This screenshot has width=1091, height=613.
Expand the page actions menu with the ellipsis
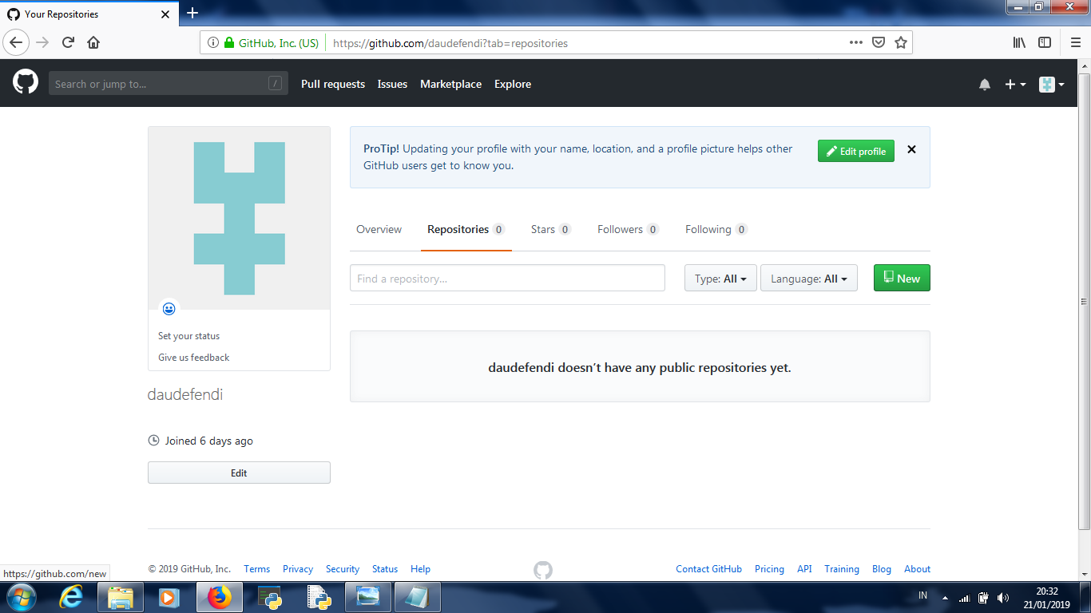coord(855,42)
